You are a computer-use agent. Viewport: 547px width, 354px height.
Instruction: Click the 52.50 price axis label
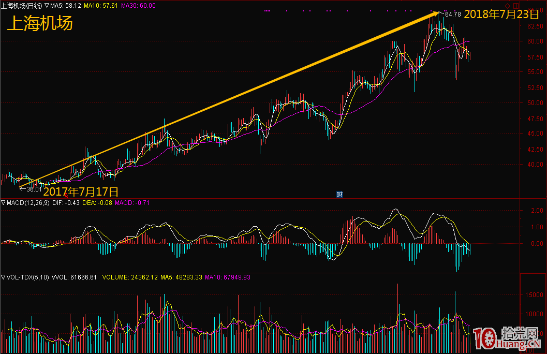tap(535, 88)
